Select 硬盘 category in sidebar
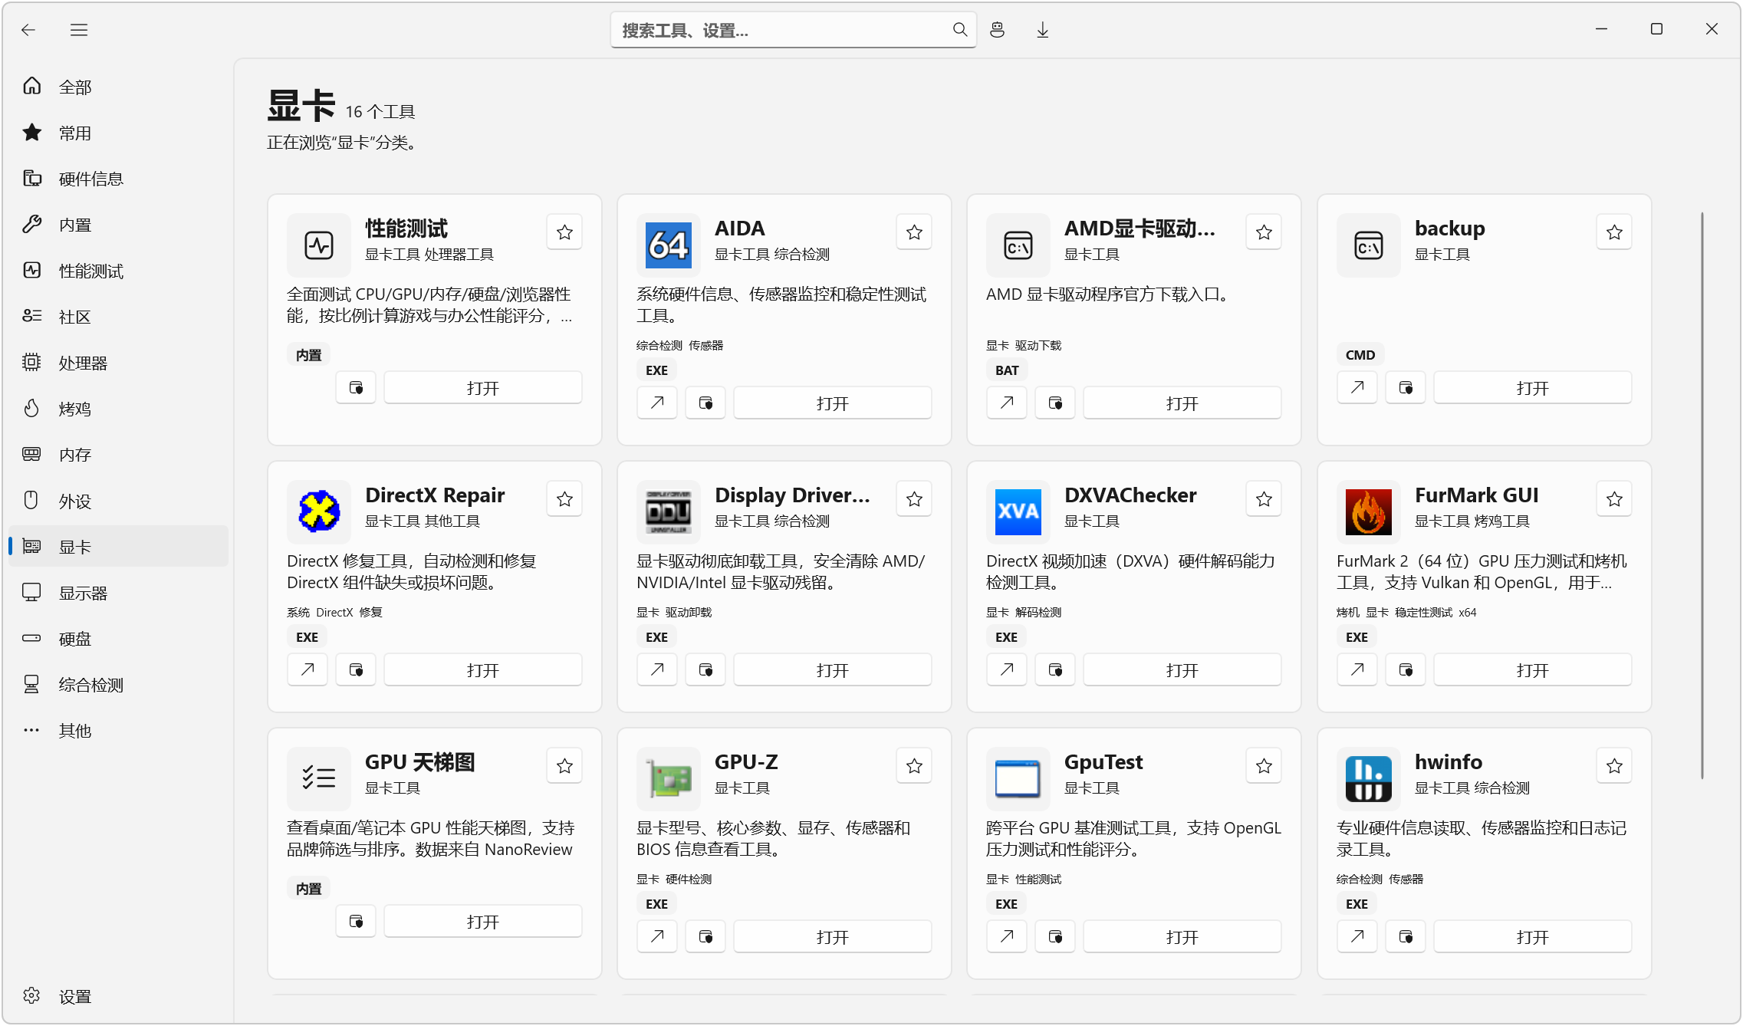Viewport: 1743px width, 1026px height. pos(118,639)
